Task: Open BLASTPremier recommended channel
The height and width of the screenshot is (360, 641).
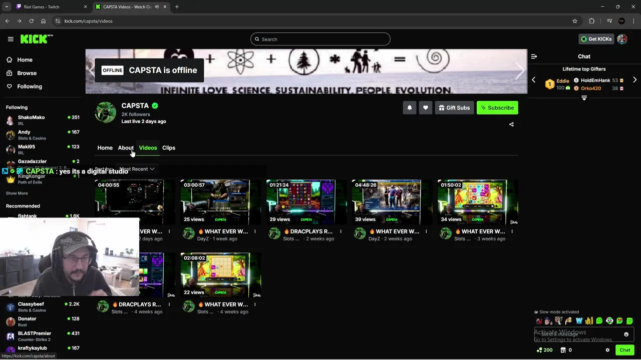Action: (x=42, y=336)
